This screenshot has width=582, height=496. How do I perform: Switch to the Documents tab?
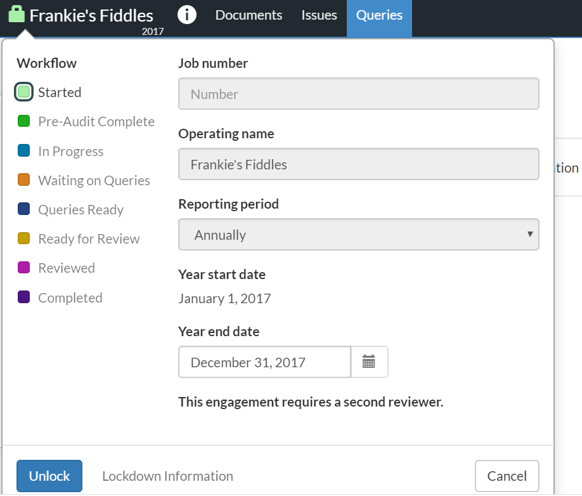point(249,15)
